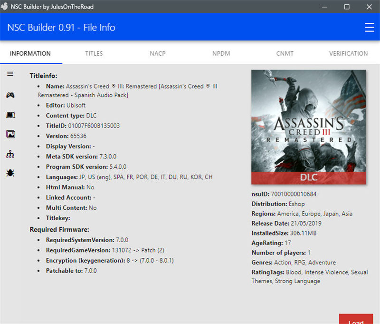Screen dimensions: 380x324
Task: Close the NSC Builder window
Action: point(369,7)
